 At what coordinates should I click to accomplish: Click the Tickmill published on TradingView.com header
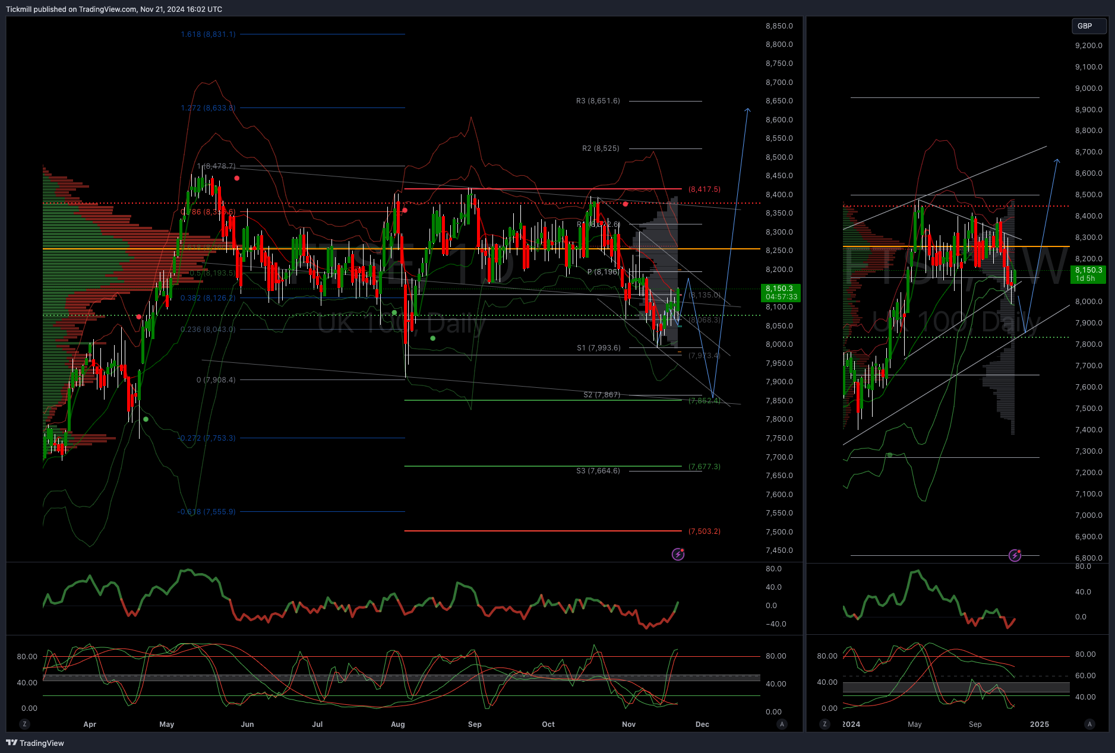point(114,9)
